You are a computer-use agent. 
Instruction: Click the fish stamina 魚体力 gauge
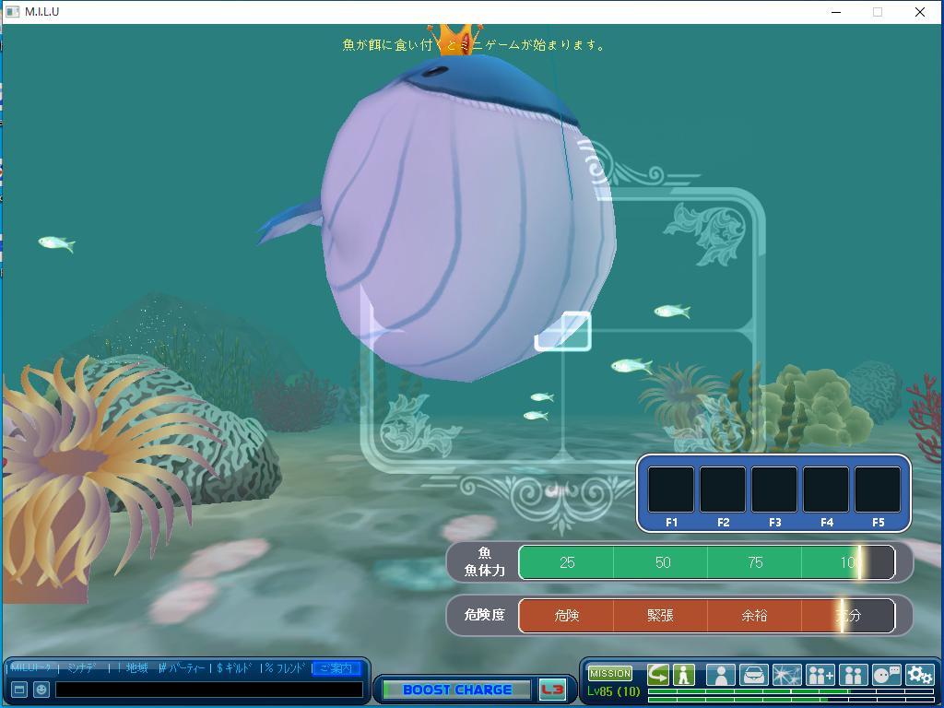[x=706, y=562]
